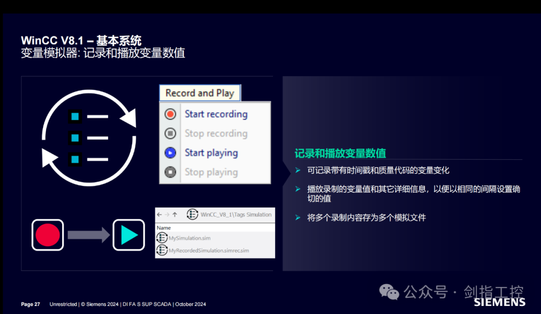This screenshot has width=541, height=314.
Task: Click the forward arrow in the explorer
Action: [167, 214]
